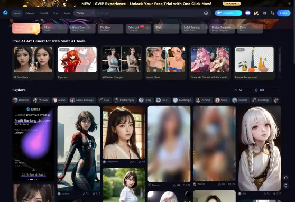The image size is (295, 202).
Task: Select the Home navigation tab
Action: (17, 13)
